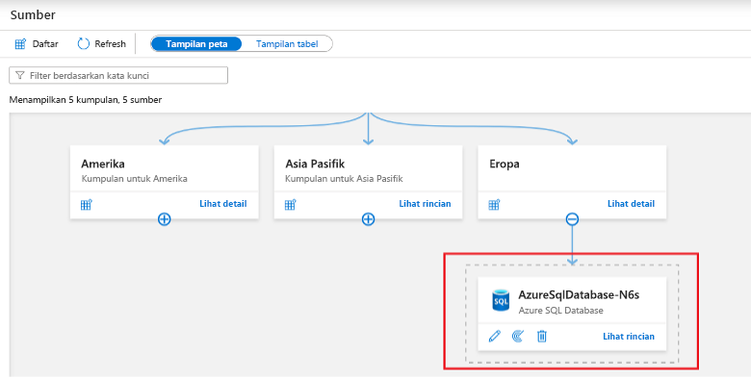Collapse the Eropa collection node

tap(572, 219)
